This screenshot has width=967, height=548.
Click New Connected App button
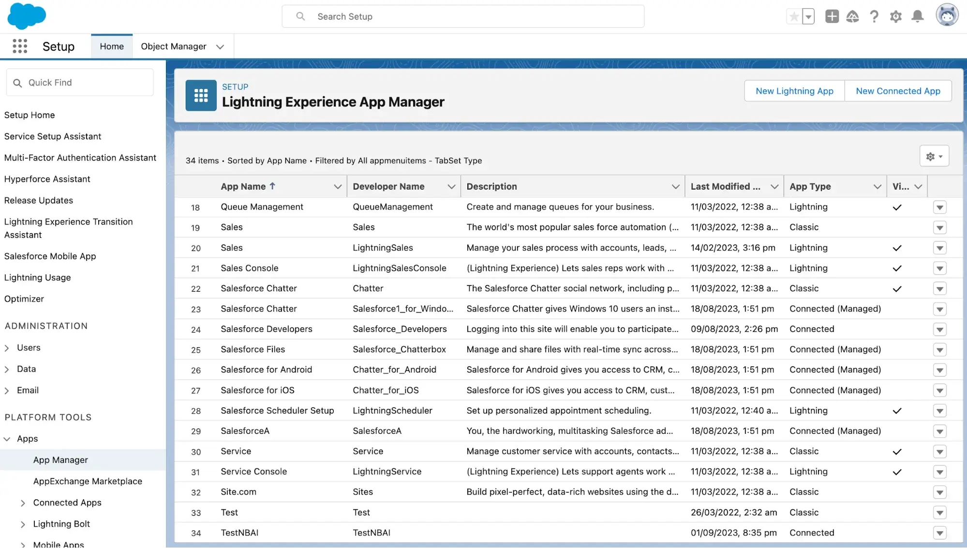(x=898, y=91)
